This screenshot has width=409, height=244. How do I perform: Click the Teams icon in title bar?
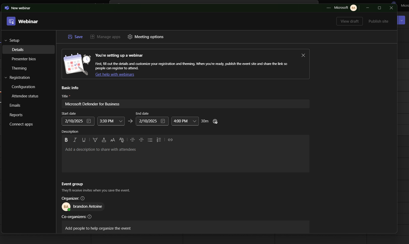point(7,8)
